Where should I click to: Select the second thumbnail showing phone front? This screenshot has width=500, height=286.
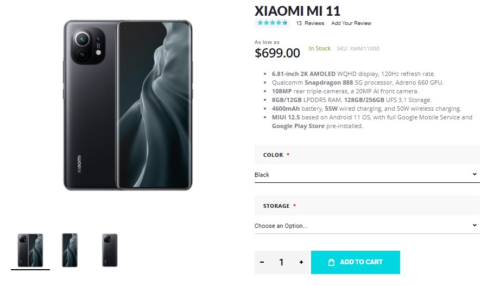pyautogui.click(x=70, y=250)
